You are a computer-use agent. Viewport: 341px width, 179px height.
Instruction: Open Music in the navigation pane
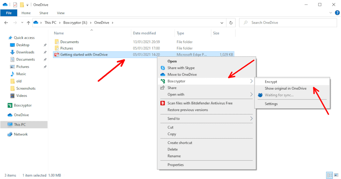click(x=21, y=74)
